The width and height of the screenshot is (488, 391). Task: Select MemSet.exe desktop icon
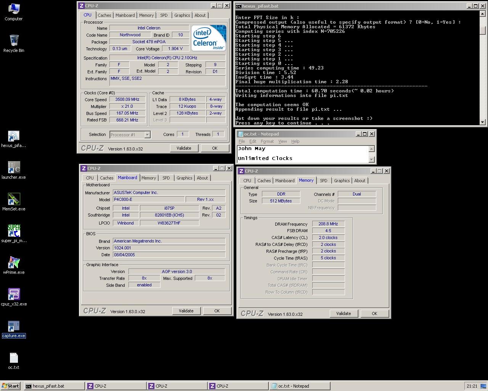[14, 202]
